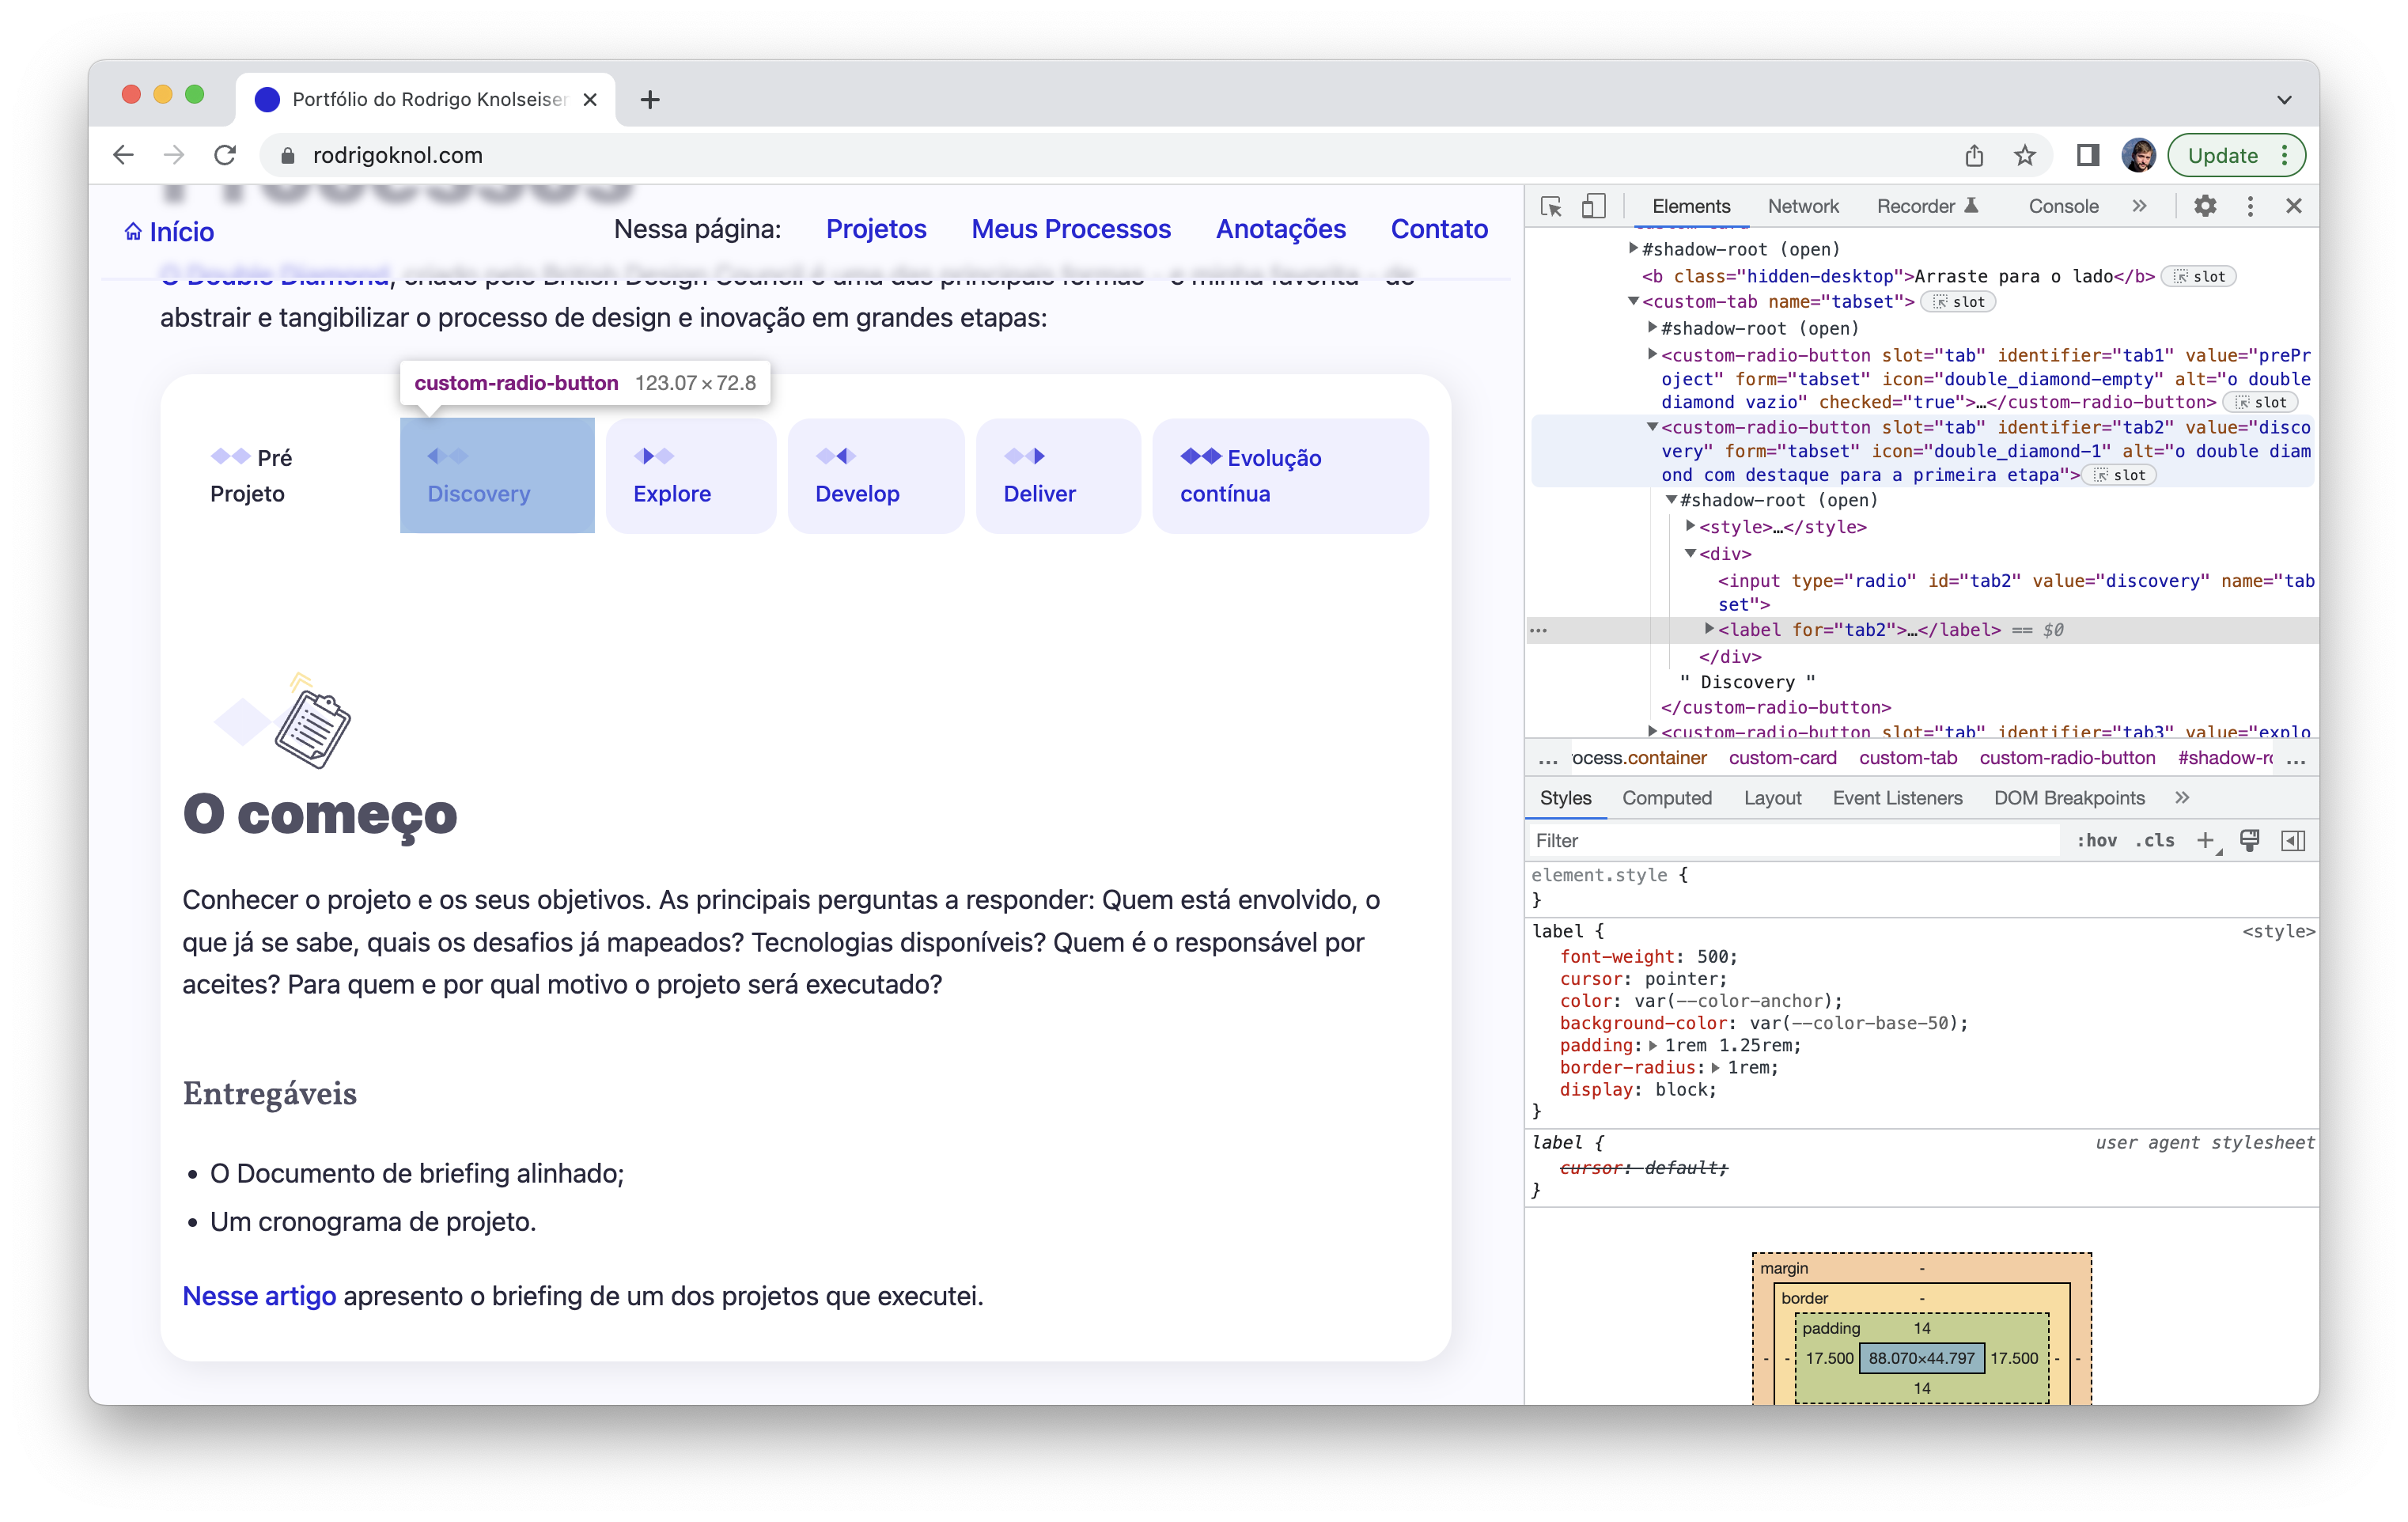Select the Deliver tab radio
The height and width of the screenshot is (1522, 2408).
click(x=1058, y=475)
